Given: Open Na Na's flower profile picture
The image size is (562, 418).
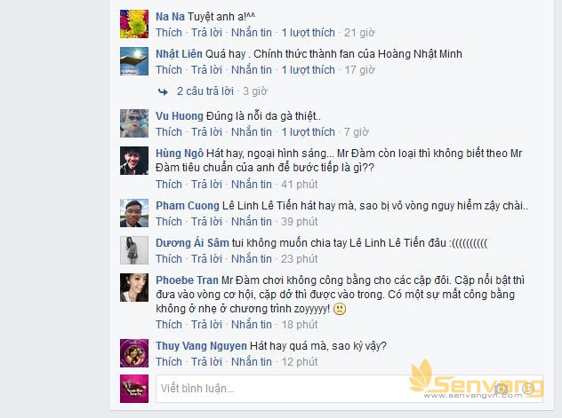Looking at the screenshot, I should (x=134, y=24).
